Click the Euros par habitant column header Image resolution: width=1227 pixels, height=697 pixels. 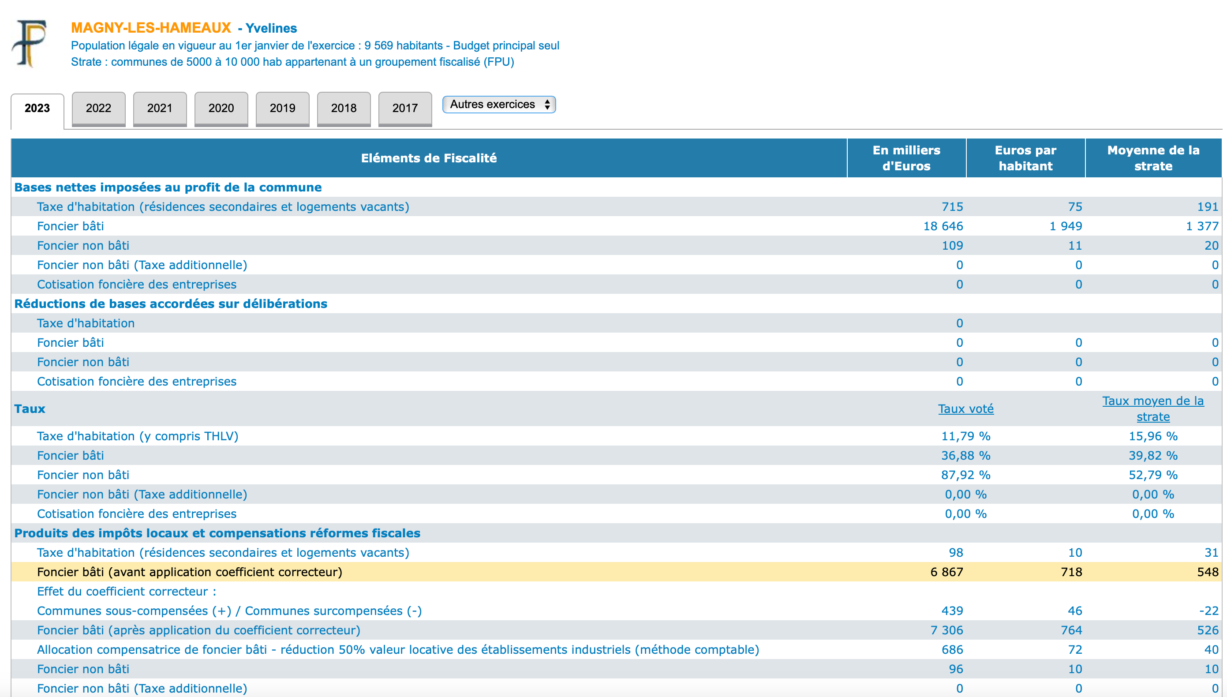pyautogui.click(x=1025, y=158)
